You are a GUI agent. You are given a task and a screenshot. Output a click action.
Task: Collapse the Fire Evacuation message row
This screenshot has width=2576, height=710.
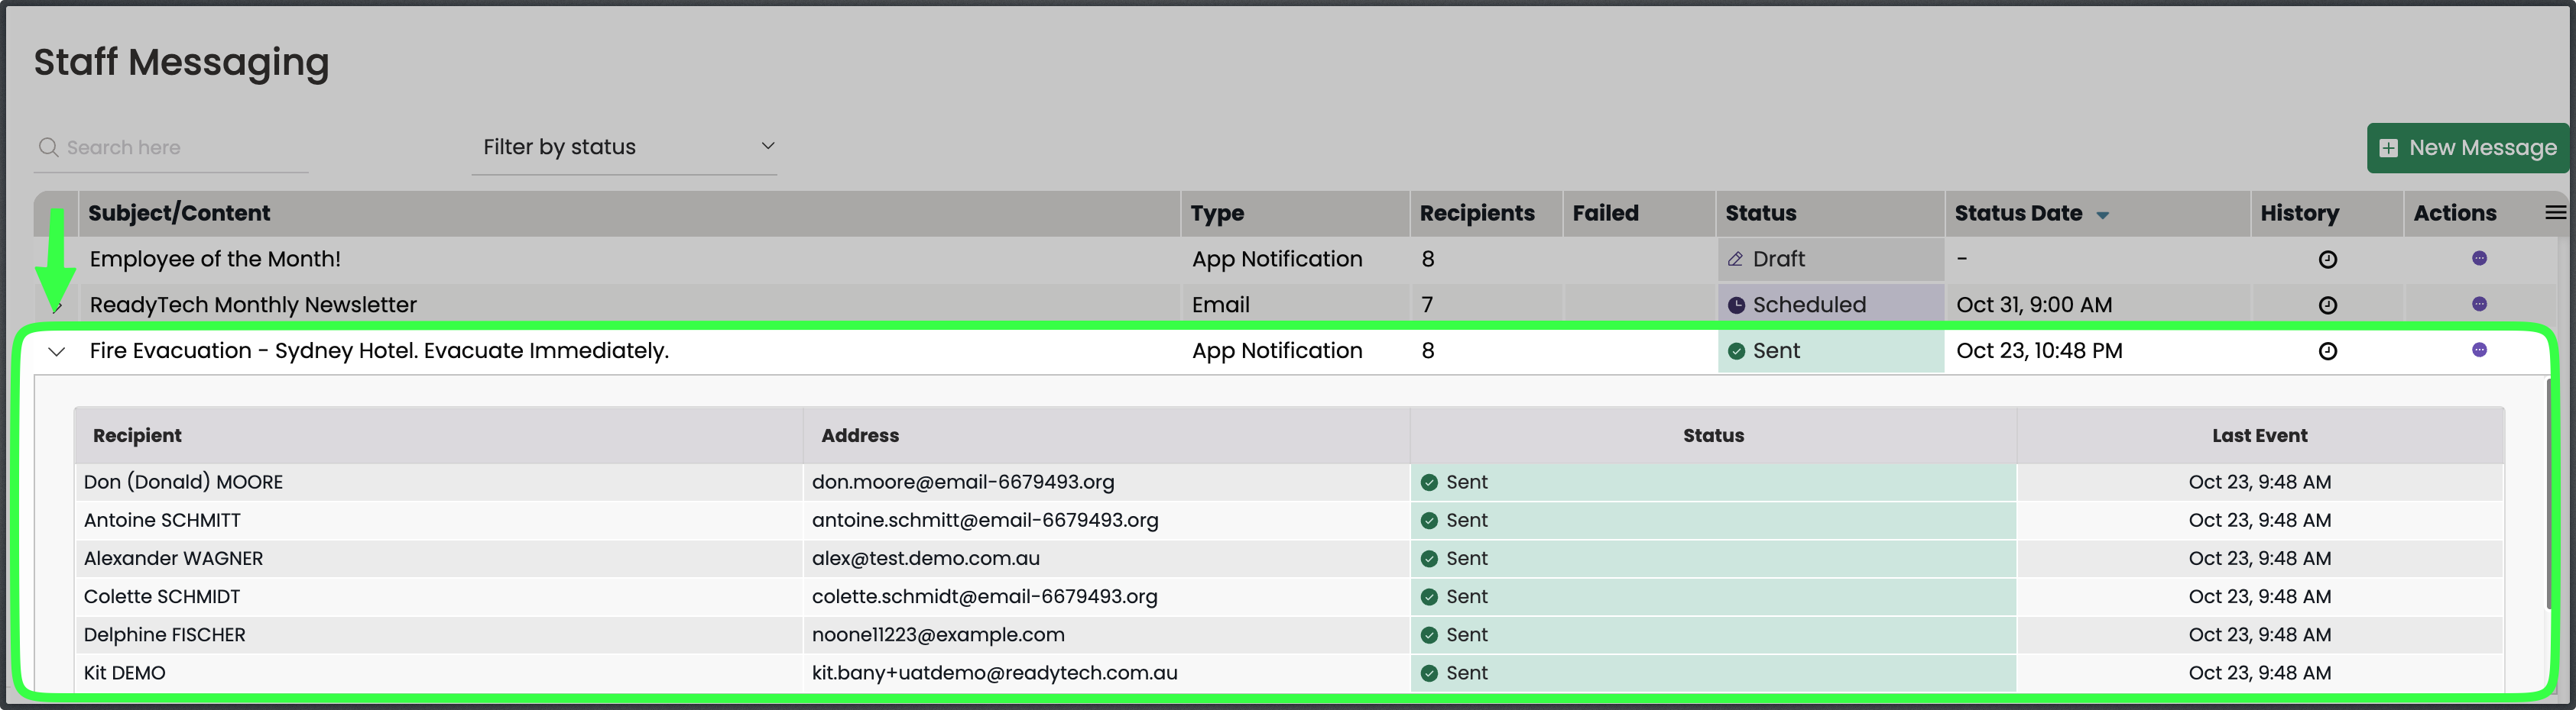57,351
